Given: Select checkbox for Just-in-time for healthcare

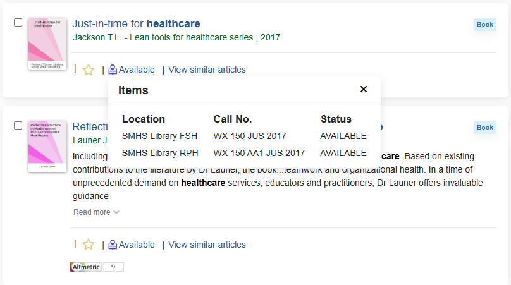Looking at the screenshot, I should [18, 23].
